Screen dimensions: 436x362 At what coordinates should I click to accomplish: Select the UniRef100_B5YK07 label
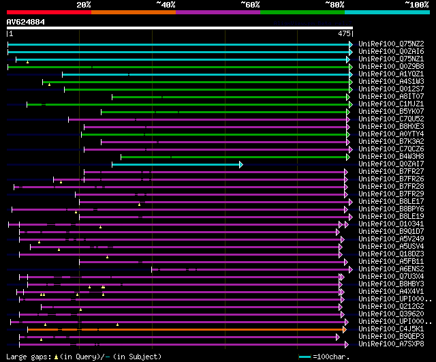[x=391, y=111]
